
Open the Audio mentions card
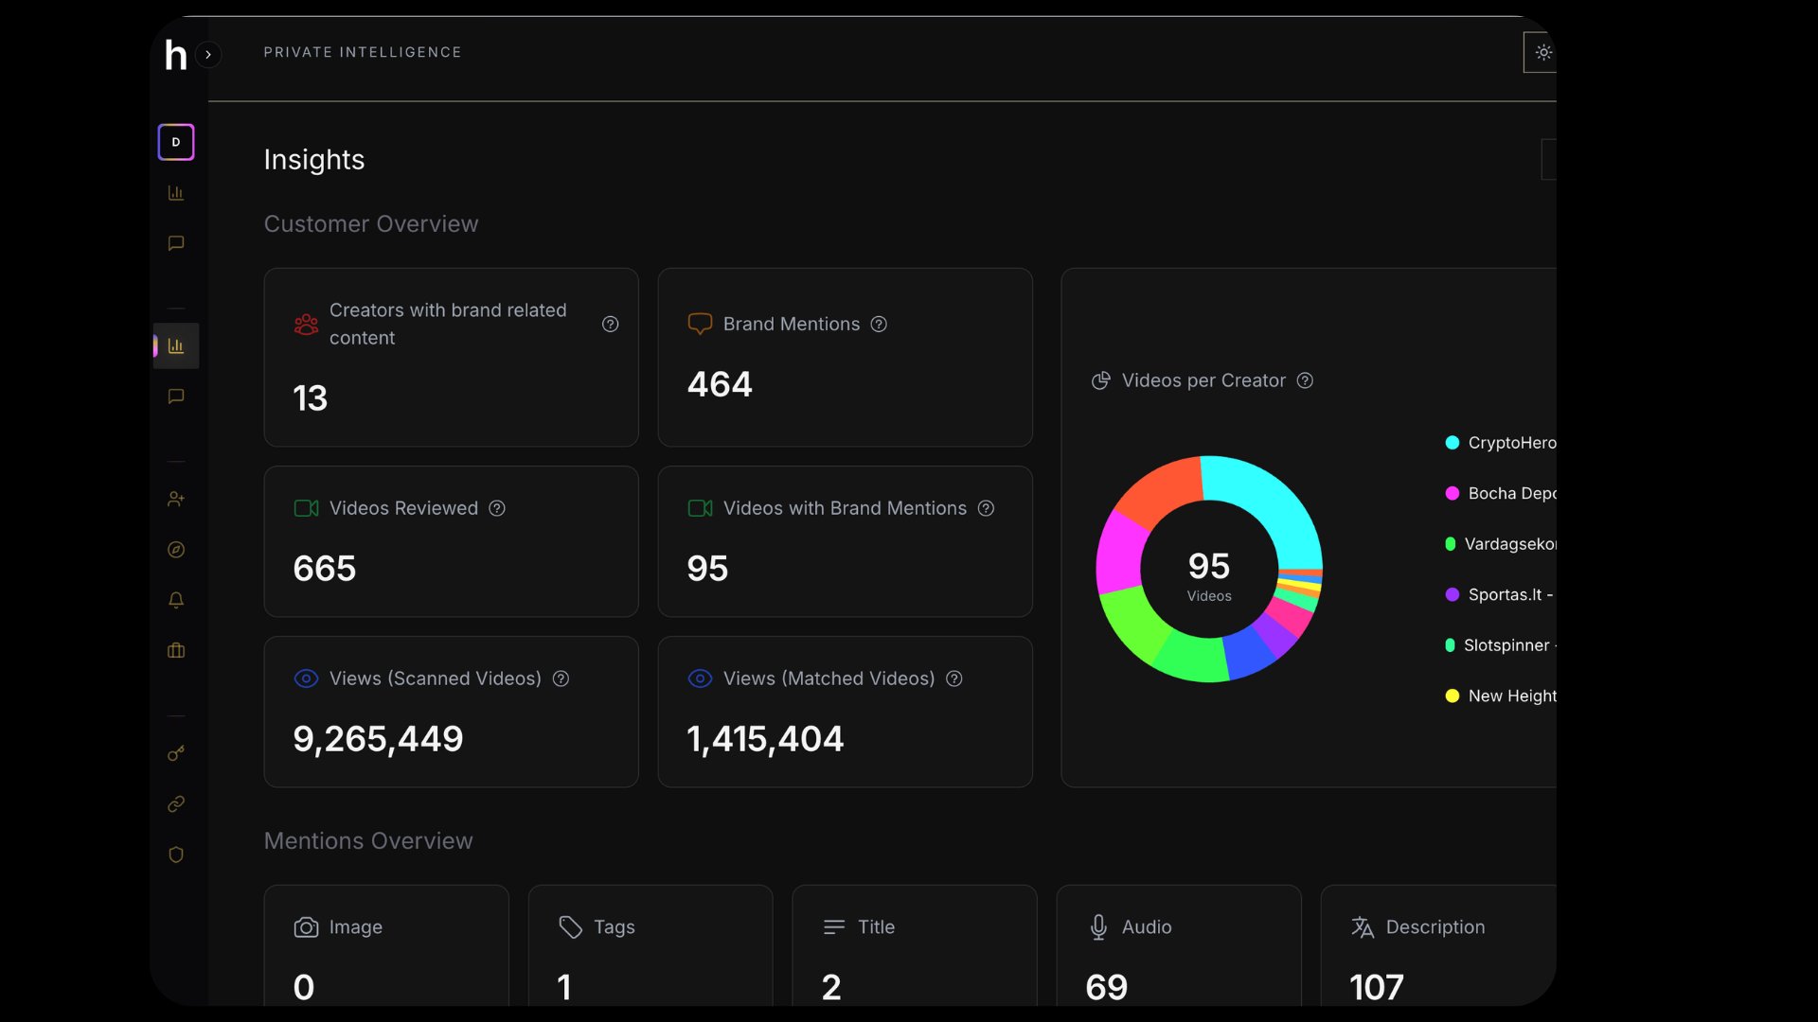tap(1178, 946)
